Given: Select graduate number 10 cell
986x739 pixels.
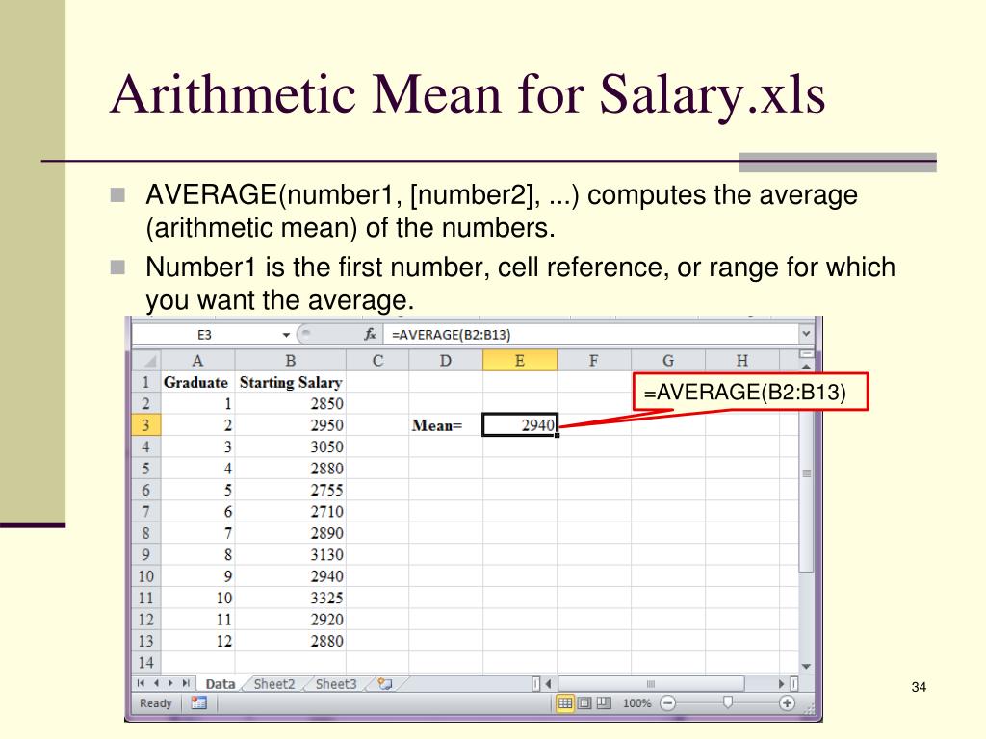Looking at the screenshot, I should [x=197, y=598].
